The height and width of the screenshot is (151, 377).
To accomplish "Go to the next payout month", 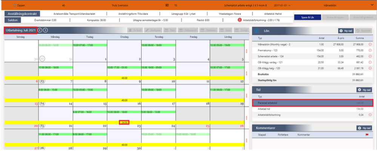I will [x=45, y=30].
